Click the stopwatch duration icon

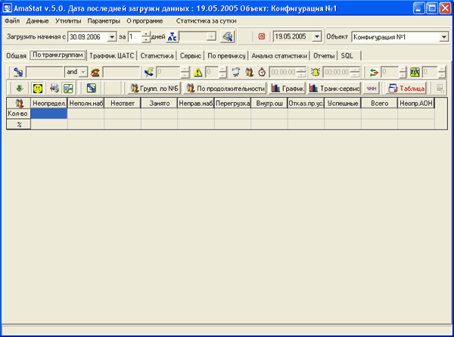tap(262, 73)
